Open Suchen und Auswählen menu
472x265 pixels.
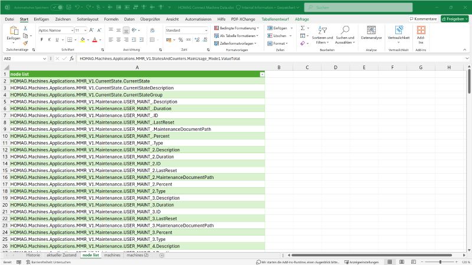point(345,35)
